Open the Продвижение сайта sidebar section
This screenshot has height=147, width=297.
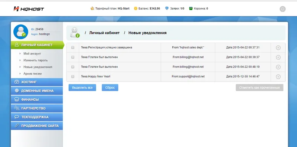(37, 126)
